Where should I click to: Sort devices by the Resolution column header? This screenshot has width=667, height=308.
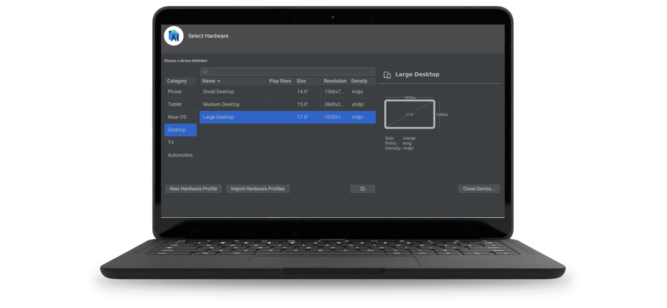(x=335, y=81)
